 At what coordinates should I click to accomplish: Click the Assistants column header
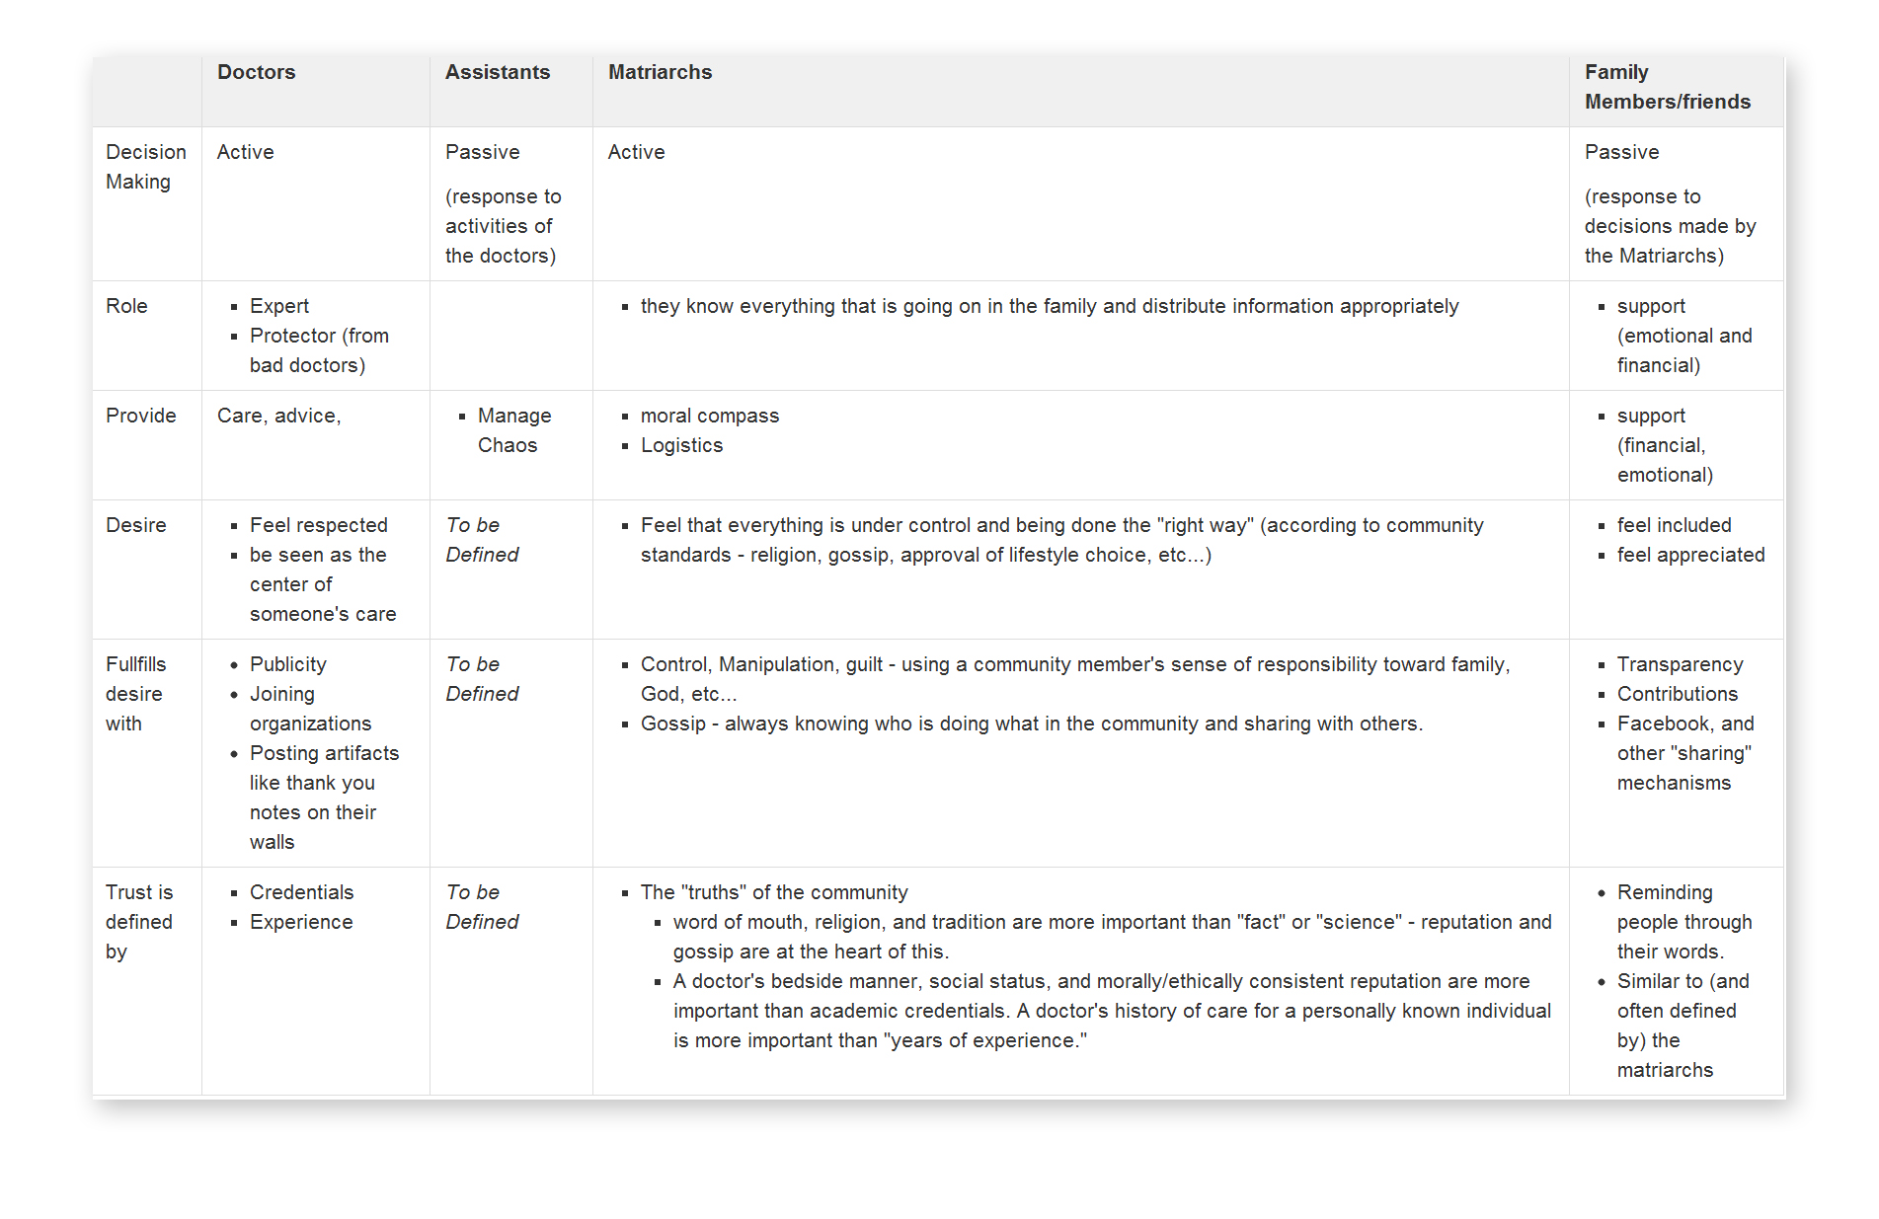pos(497,72)
